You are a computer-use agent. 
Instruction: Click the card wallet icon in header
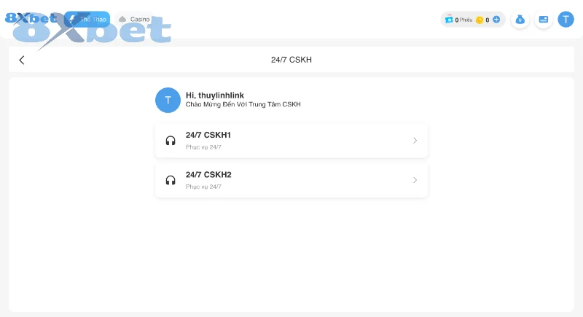tap(543, 20)
